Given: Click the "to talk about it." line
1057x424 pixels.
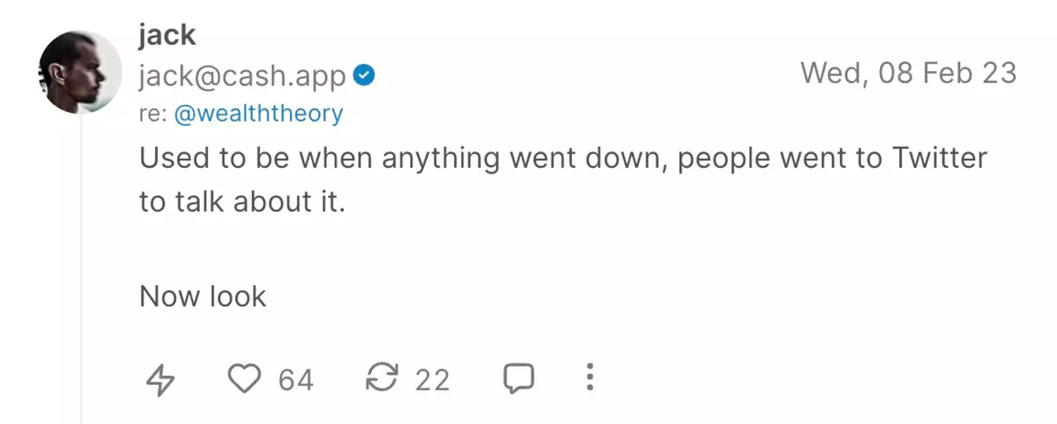Looking at the screenshot, I should click(x=242, y=202).
